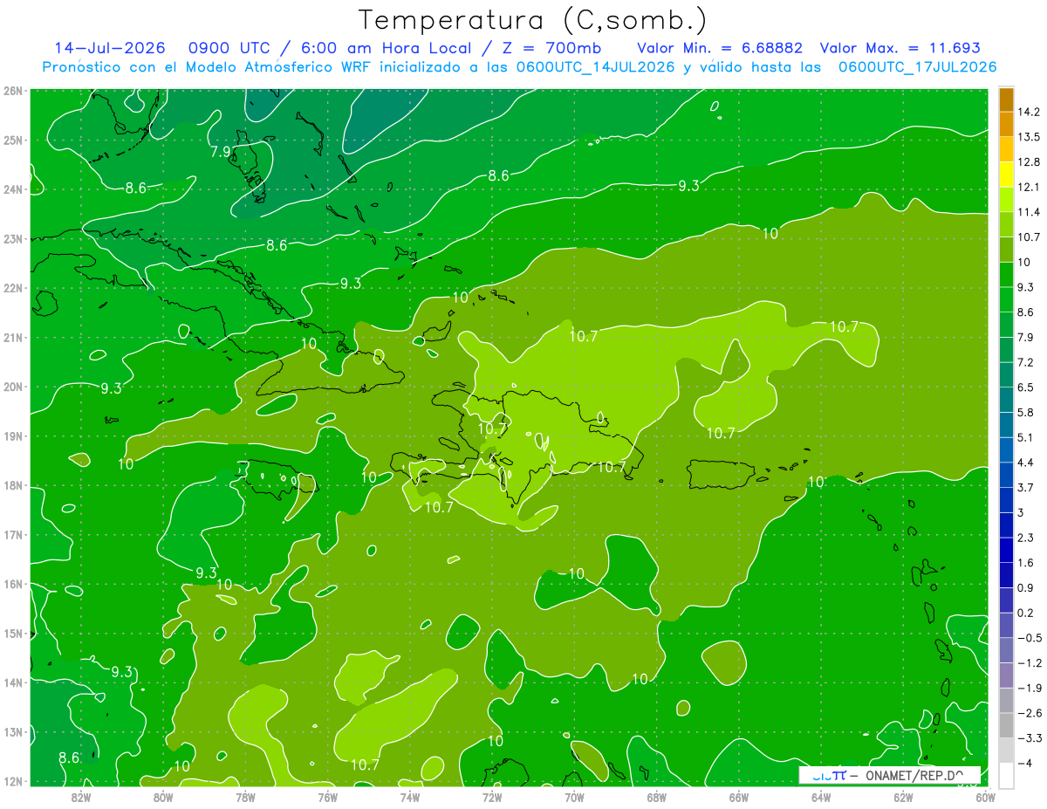Click the "0600UTC_17JUL2026" valid-until time

(x=917, y=67)
